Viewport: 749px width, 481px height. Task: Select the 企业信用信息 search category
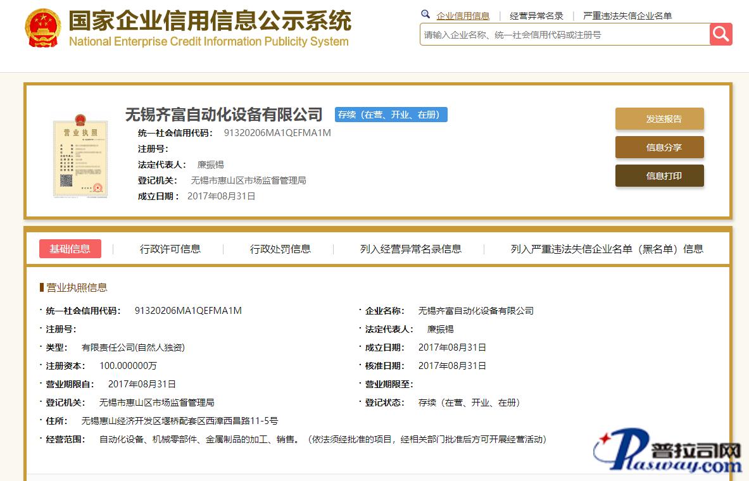[463, 16]
